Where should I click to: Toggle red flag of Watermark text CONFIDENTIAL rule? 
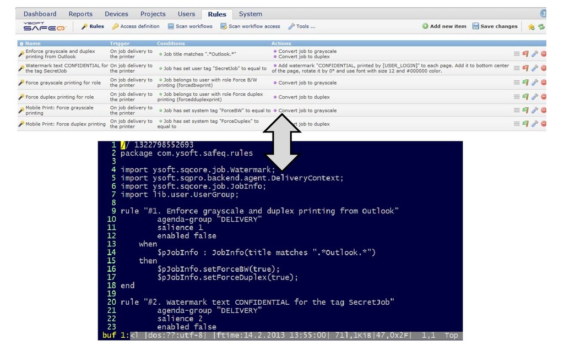point(525,68)
